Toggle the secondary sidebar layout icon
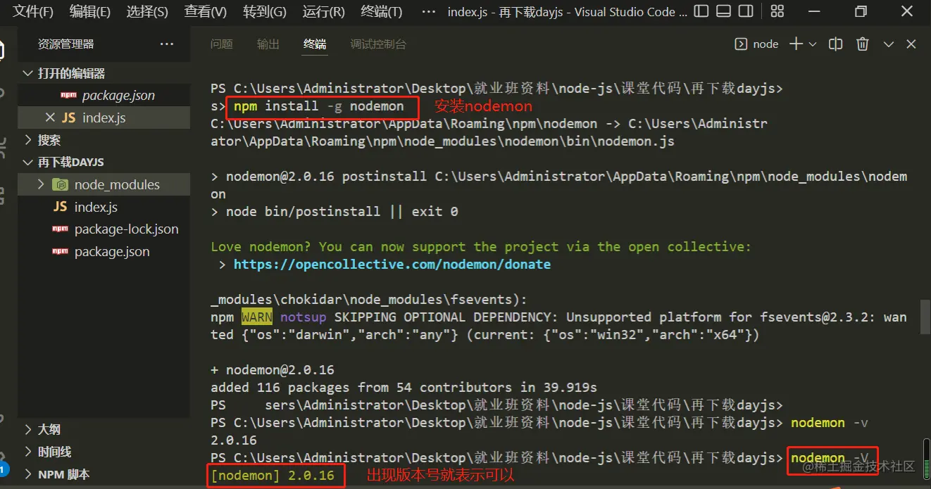Image resolution: width=931 pixels, height=489 pixels. [x=746, y=11]
